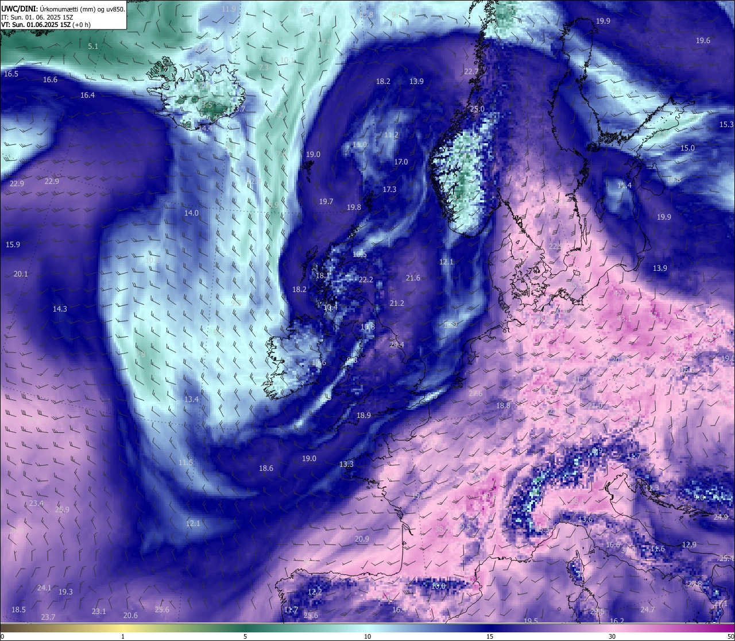This screenshot has height=641, width=735.
Task: Click the map value 22.2
Action: tap(366, 280)
